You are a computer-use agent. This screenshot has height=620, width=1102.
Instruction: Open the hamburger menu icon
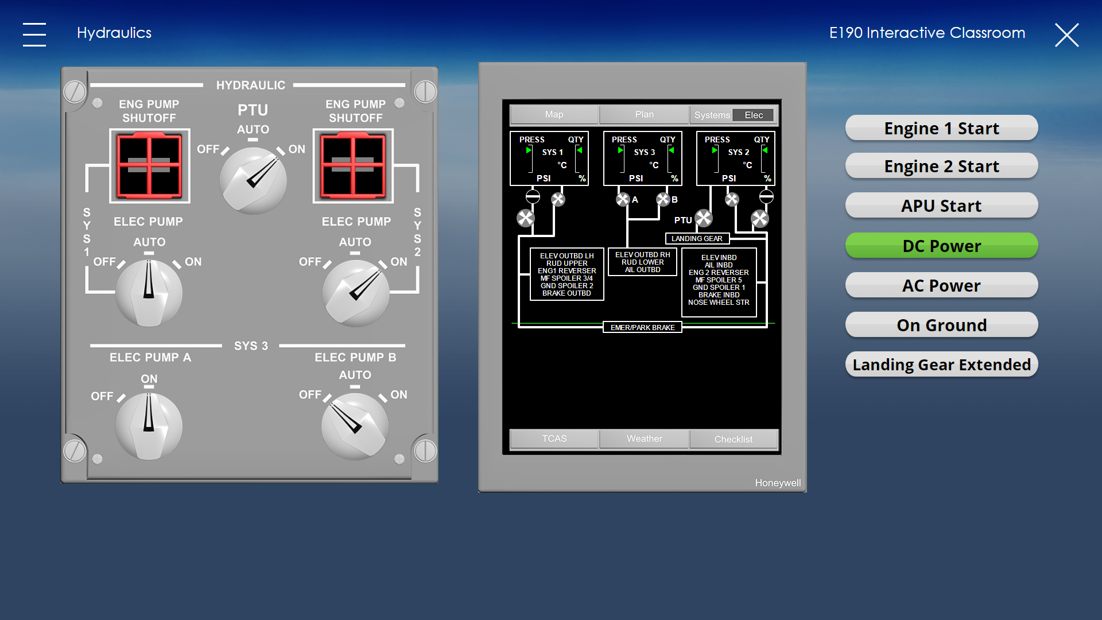click(34, 34)
